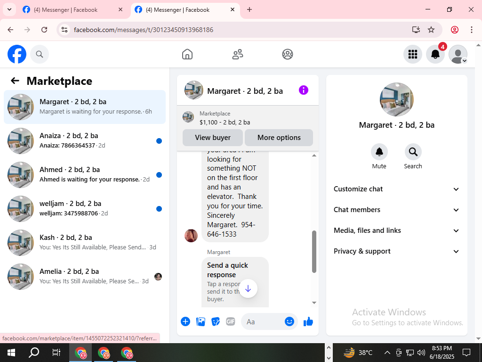This screenshot has height=362, width=482.
Task: Choose a GIF icon in composer
Action: [231, 321]
